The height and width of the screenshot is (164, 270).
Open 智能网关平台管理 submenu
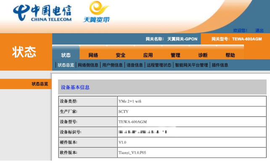[x=191, y=65]
